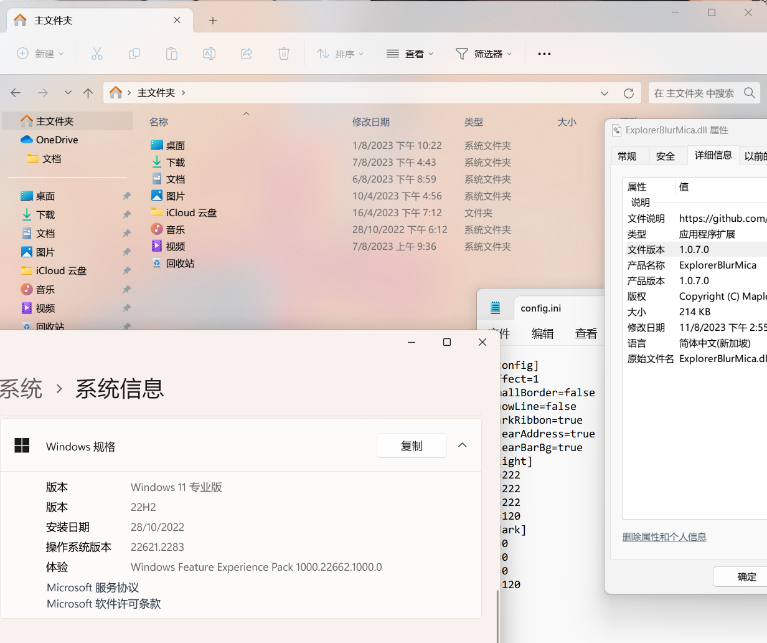Collapse the Windows 规格 section
This screenshot has width=767, height=643.
[462, 445]
